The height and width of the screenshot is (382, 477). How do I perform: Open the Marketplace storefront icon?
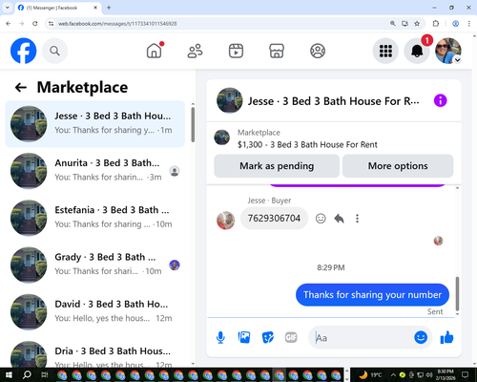pos(277,51)
